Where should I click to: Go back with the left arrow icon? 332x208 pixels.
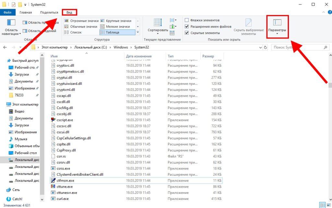(x=5, y=48)
